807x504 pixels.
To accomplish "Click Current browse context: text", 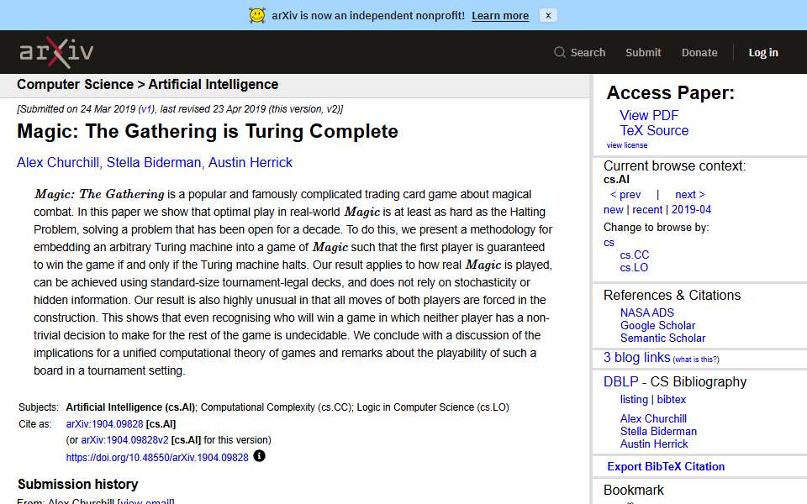I will (x=674, y=166).
